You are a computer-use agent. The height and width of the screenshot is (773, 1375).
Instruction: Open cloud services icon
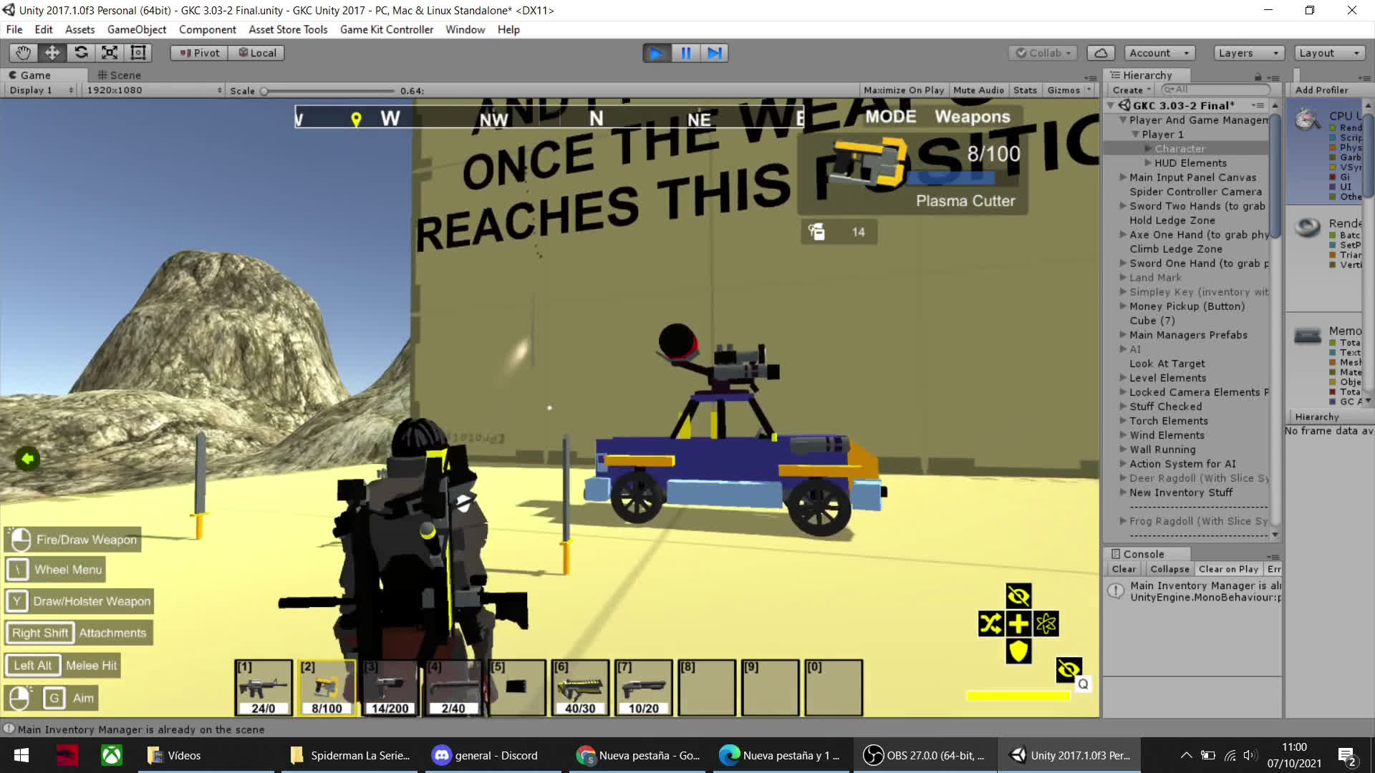click(1101, 53)
